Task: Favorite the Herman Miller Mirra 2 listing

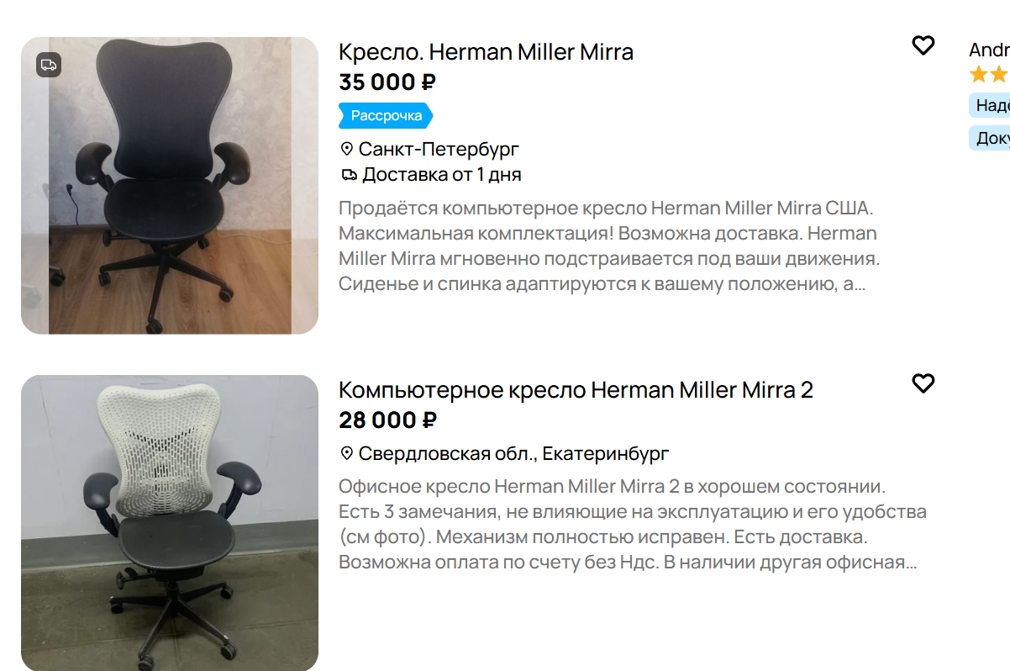Action: (923, 383)
